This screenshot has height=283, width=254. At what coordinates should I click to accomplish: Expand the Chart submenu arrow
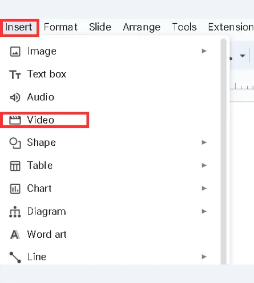coord(204,188)
